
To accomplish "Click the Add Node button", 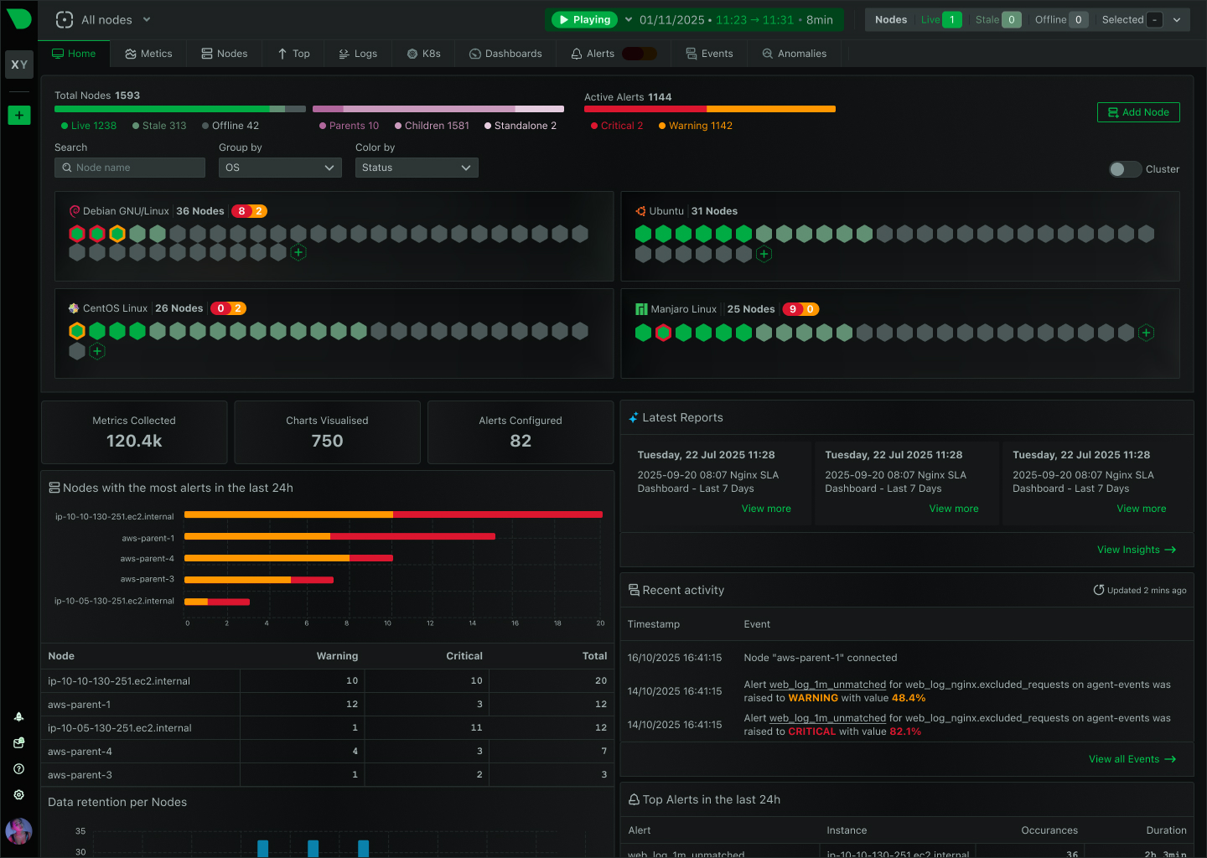I will point(1137,112).
